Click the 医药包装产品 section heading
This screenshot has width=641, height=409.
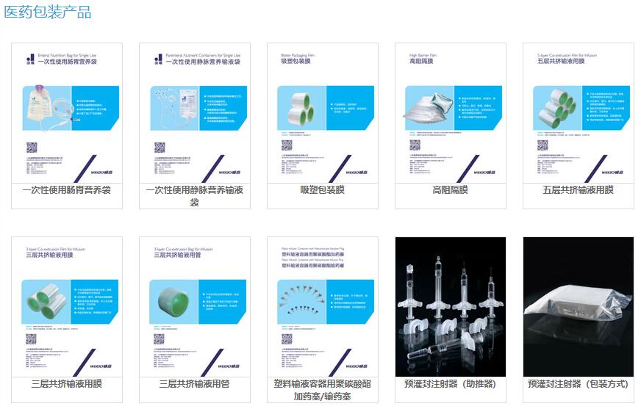[48, 12]
